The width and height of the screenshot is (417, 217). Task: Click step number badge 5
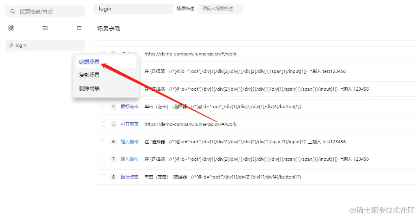pos(114,124)
